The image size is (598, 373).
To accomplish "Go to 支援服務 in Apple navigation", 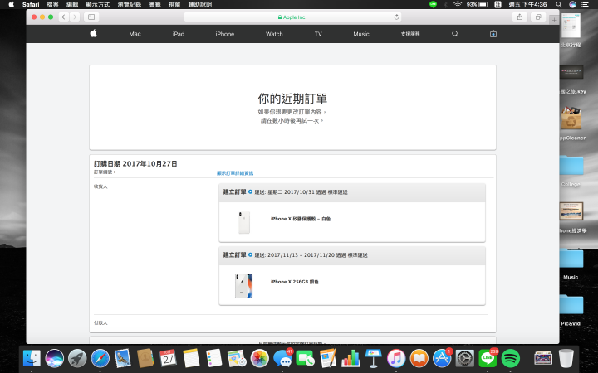I will (410, 34).
